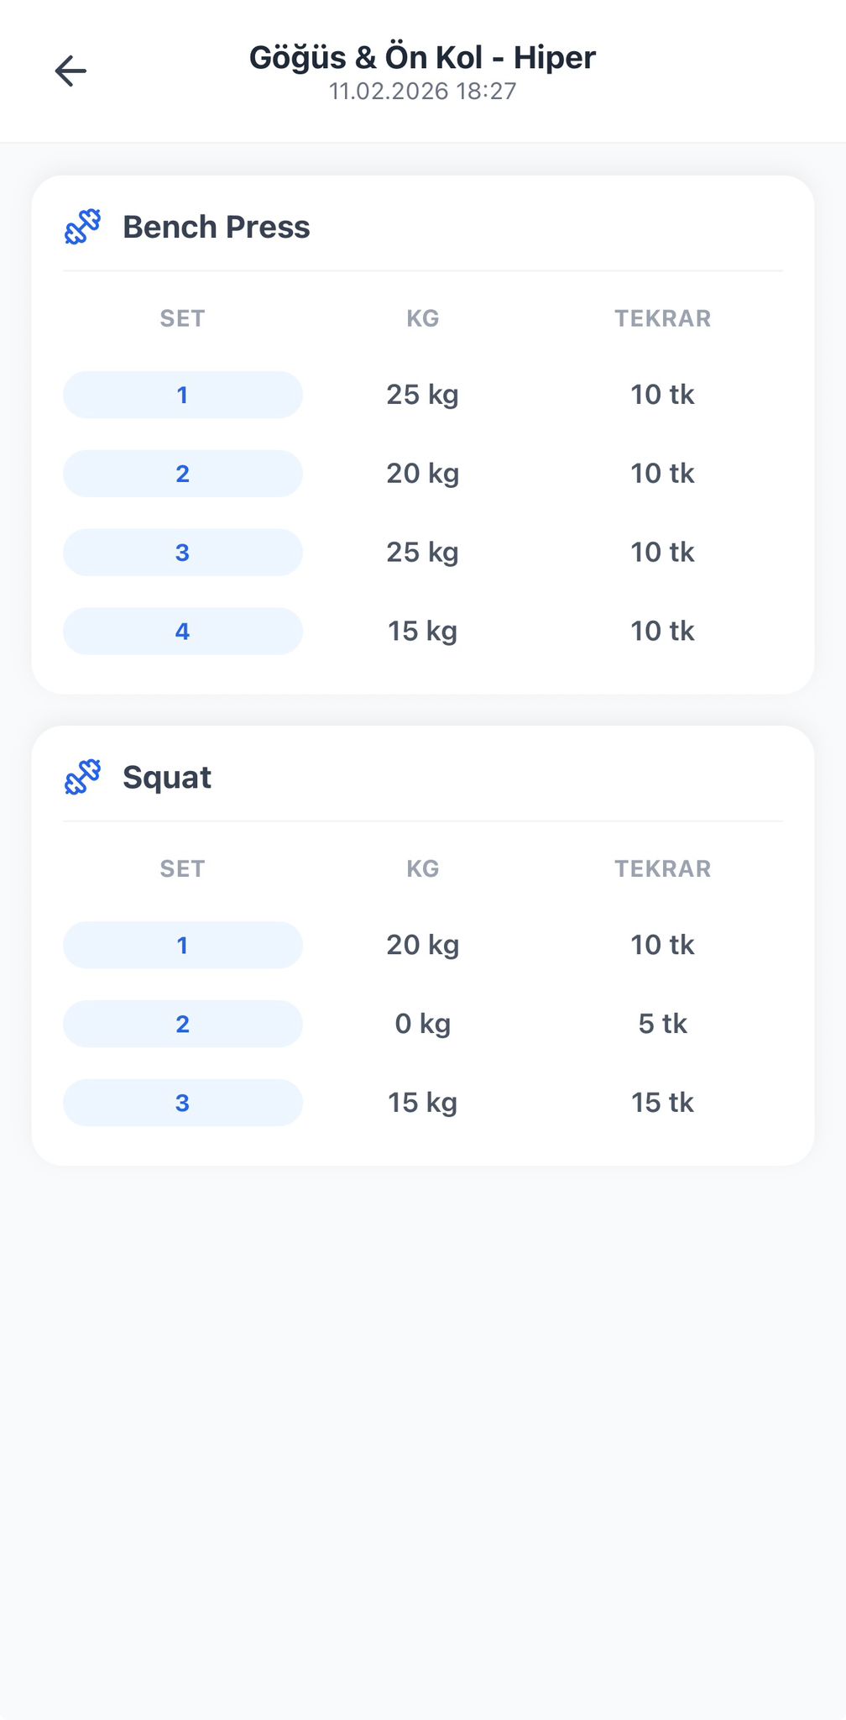The height and width of the screenshot is (1720, 846).
Task: Click the KG header in Squat card
Action: 422,868
